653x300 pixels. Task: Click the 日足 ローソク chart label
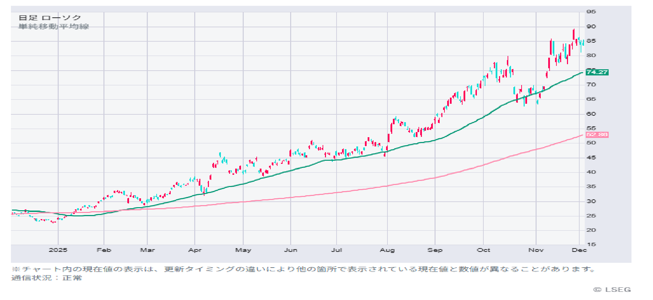pos(49,18)
